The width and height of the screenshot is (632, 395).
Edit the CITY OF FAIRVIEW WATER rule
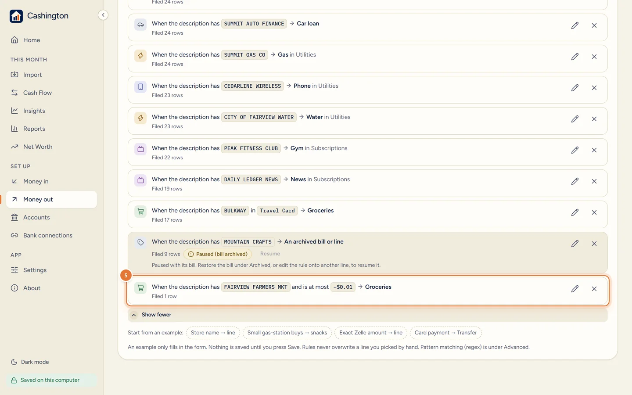point(575,119)
